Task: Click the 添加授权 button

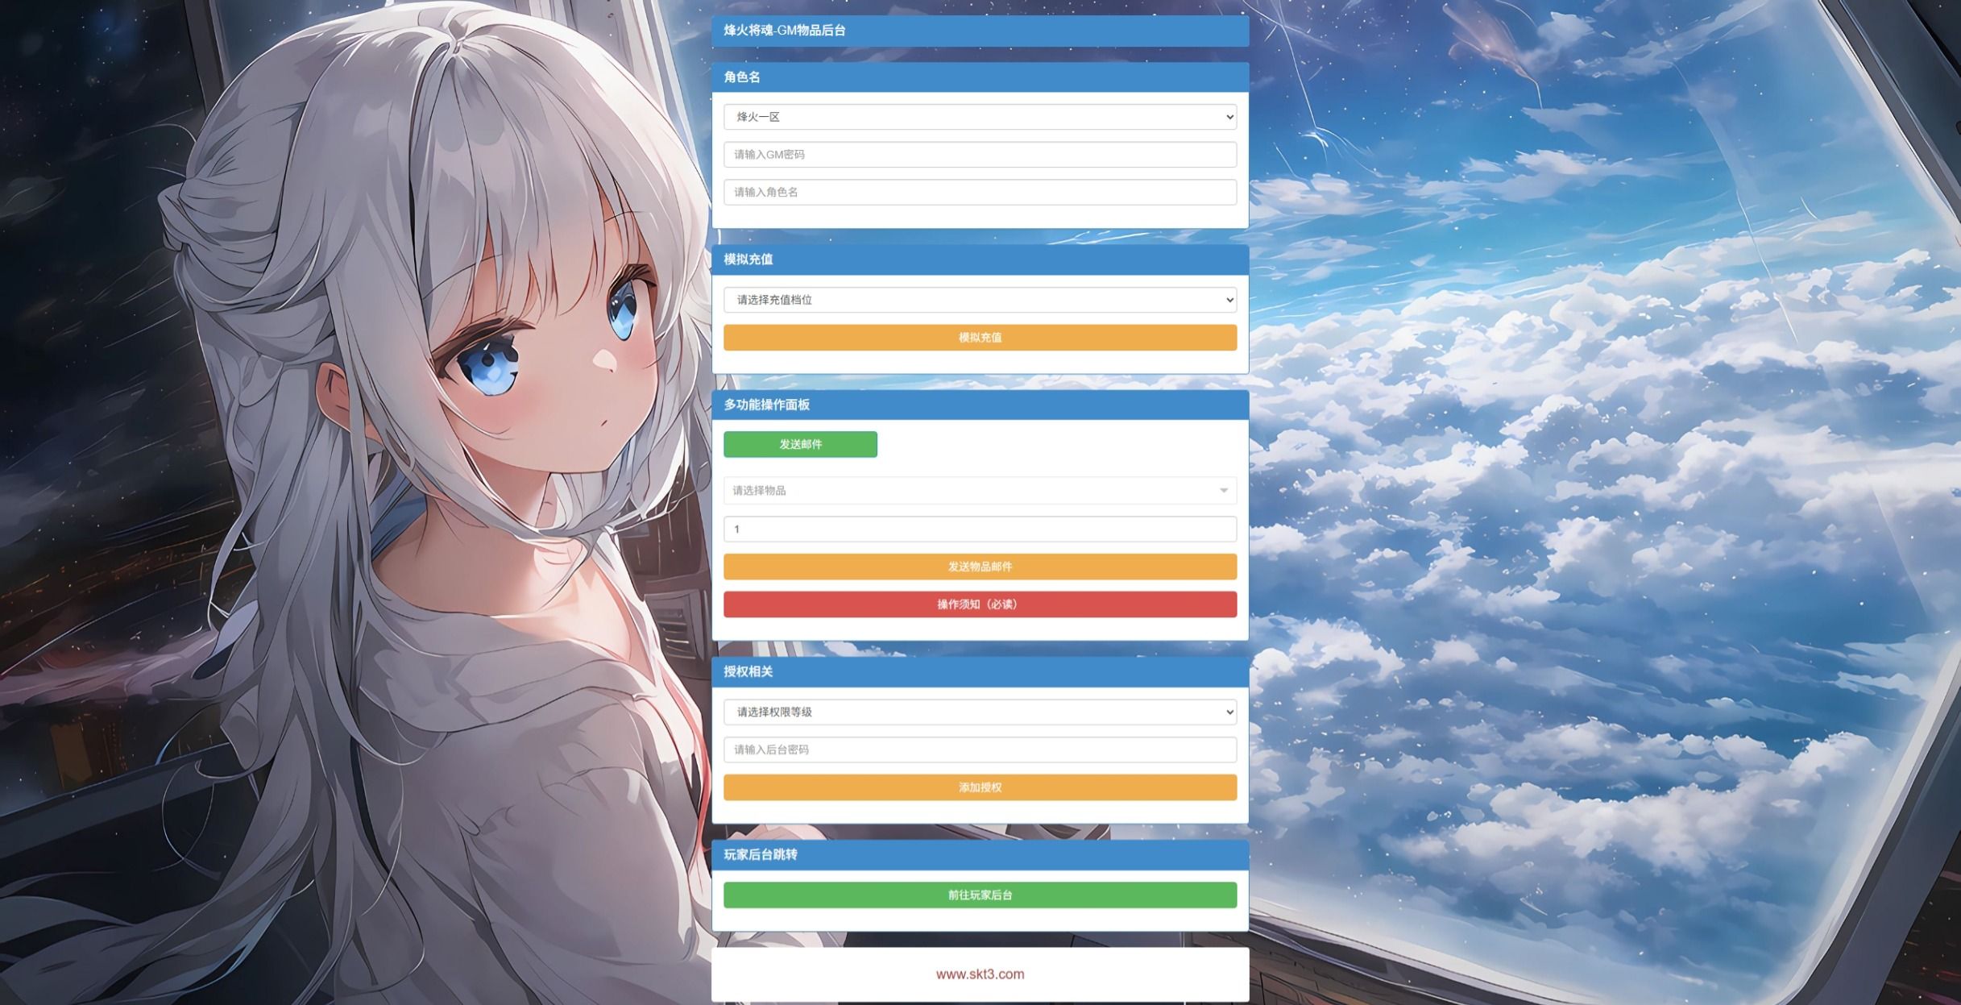Action: (980, 787)
